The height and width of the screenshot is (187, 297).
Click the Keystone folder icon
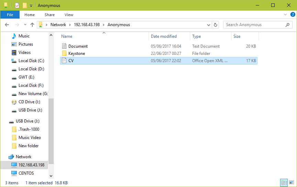(64, 53)
